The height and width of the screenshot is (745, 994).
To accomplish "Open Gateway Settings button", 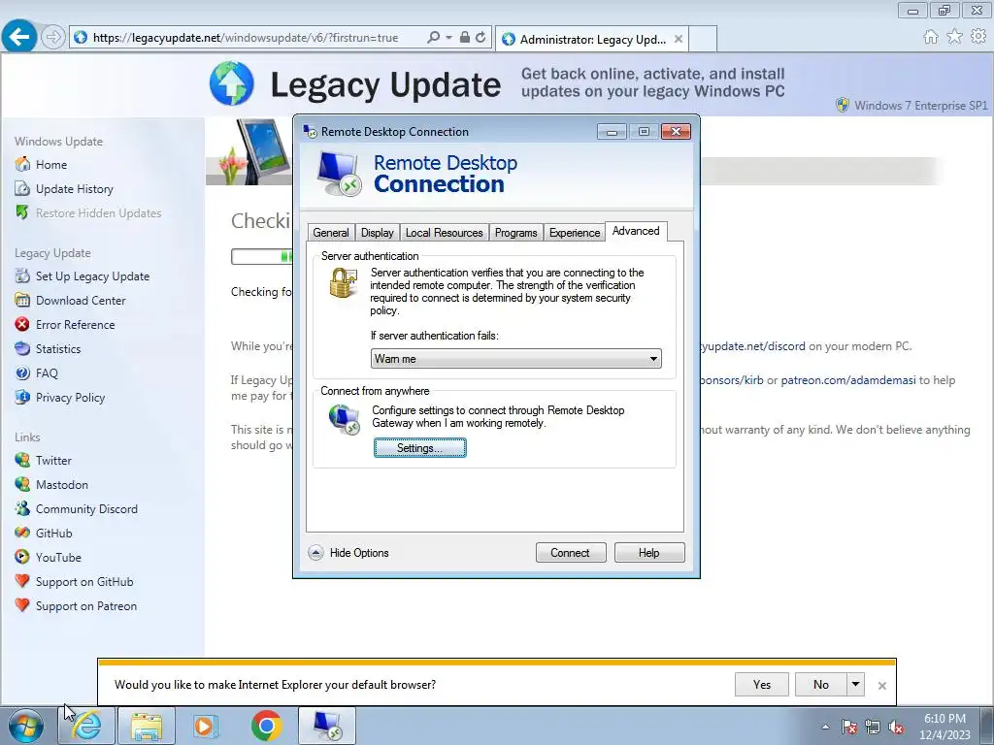I will tap(419, 448).
